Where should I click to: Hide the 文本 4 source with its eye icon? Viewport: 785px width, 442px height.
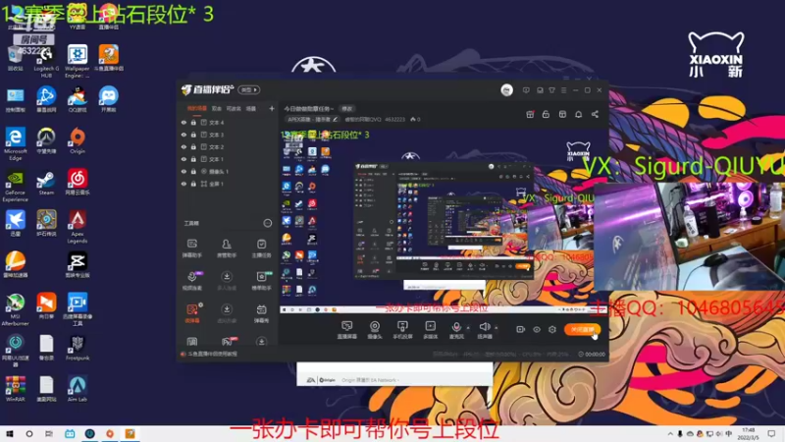(x=183, y=122)
